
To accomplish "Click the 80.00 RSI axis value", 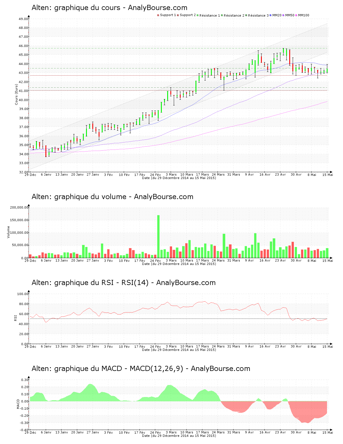I will click(23, 304).
